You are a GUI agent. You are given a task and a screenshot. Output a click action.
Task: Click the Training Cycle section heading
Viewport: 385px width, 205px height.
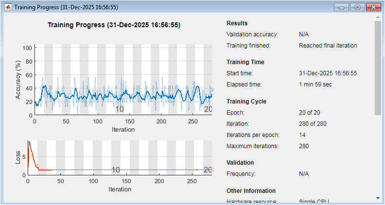tap(246, 102)
